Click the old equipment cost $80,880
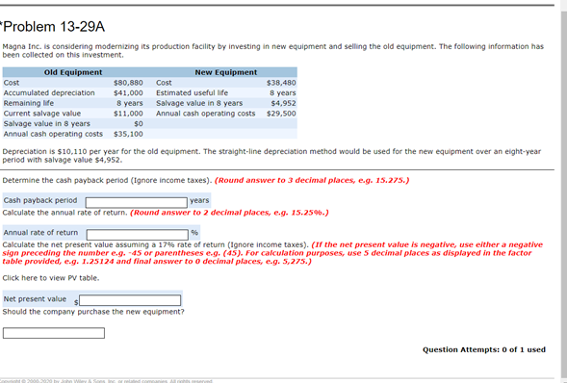This screenshot has height=383, width=567. (128, 83)
